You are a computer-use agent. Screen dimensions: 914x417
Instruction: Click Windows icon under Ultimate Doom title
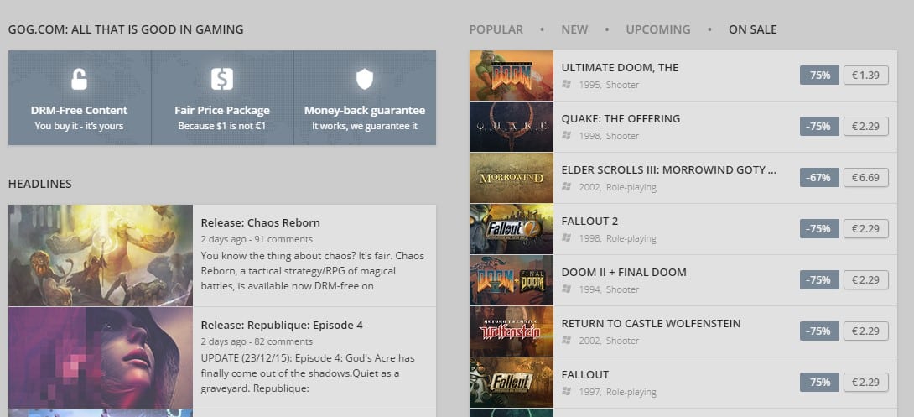tap(566, 85)
